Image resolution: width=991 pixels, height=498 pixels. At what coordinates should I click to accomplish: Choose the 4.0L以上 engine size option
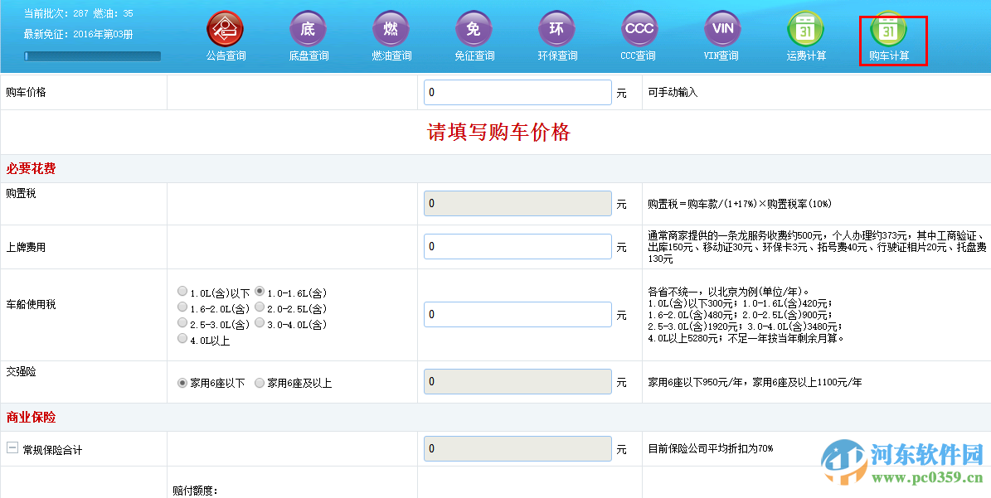182,338
